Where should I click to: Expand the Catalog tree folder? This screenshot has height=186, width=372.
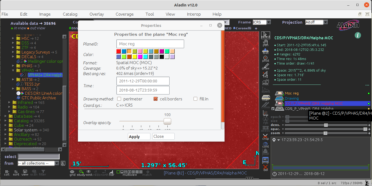pos(6,121)
